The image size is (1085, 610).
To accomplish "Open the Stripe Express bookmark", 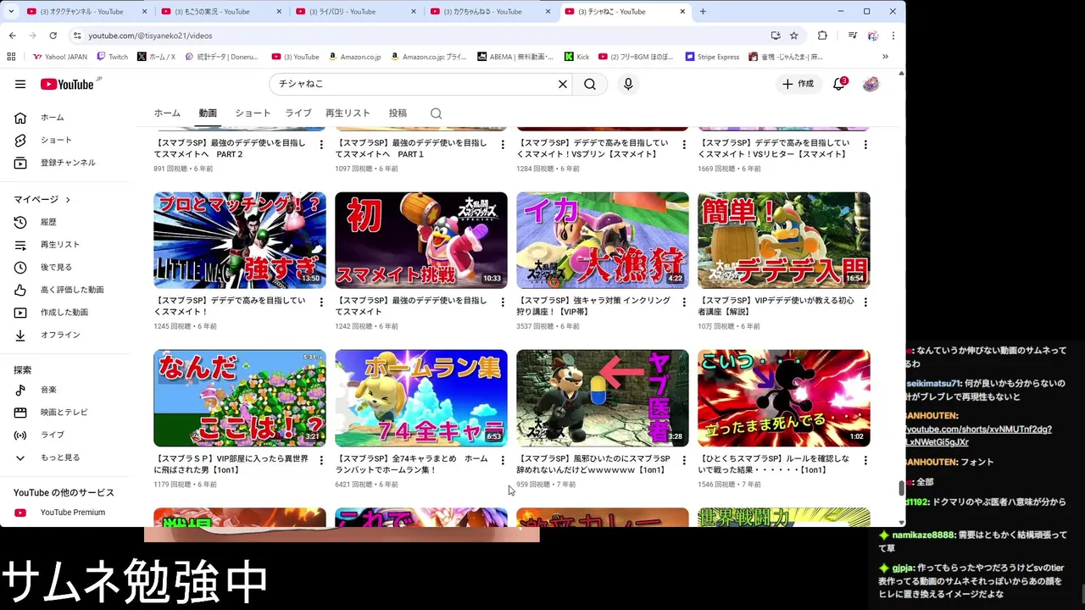I will click(712, 57).
